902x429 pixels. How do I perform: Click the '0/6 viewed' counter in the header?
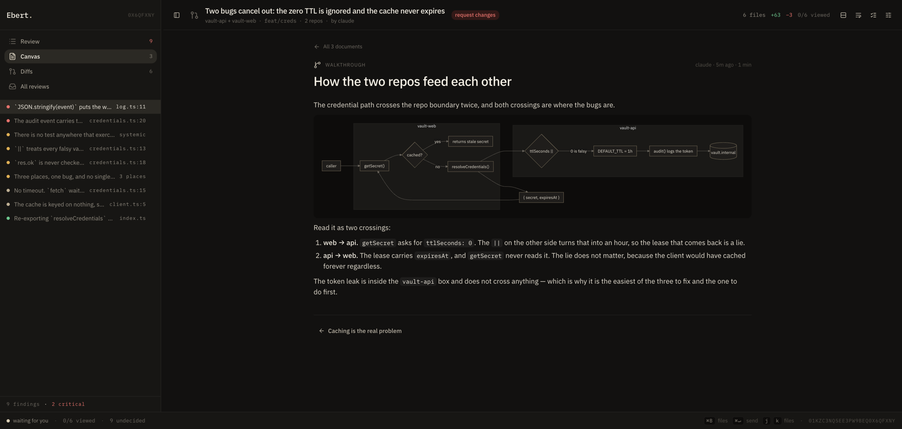point(813,15)
